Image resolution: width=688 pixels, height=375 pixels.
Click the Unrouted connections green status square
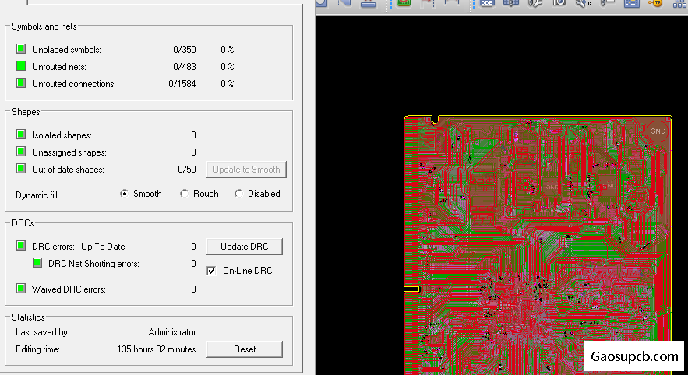(21, 82)
